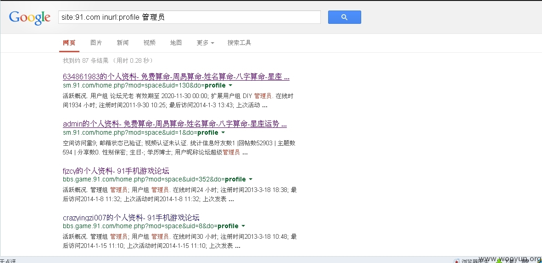Open 搜索工具 options
This screenshot has height=263, width=542.
pyautogui.click(x=239, y=43)
